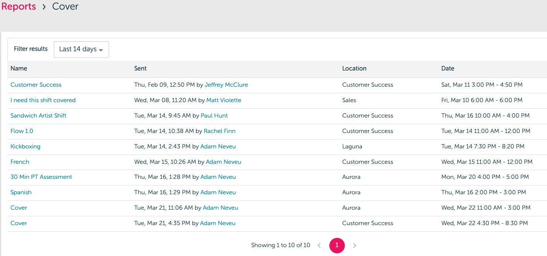Screen dimensions: 547x256
Task: Open Adam Neveu link in Spanish row
Action: [218, 192]
